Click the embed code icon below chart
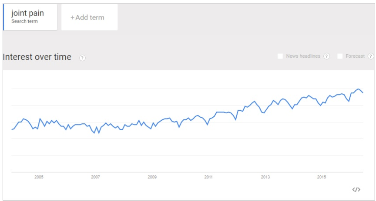This screenshot has height=201, width=376. 356,190
